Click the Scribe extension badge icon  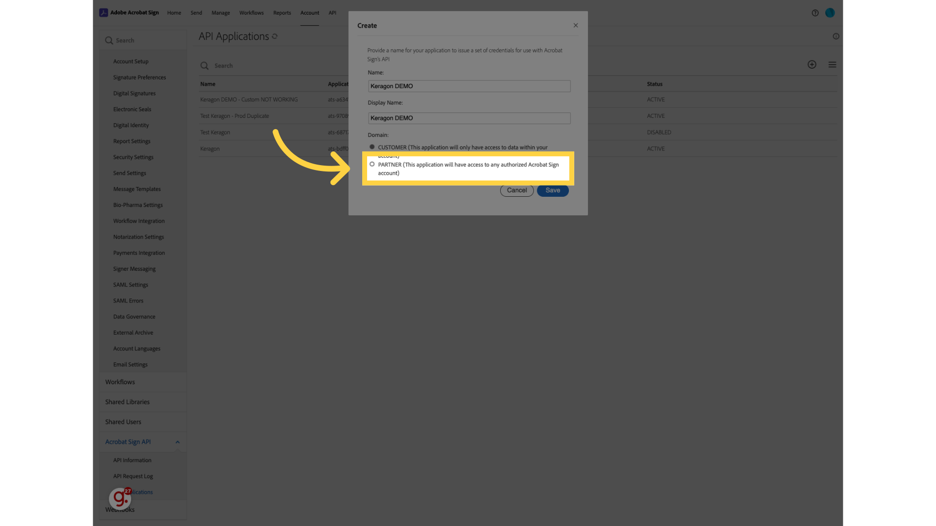(x=120, y=498)
